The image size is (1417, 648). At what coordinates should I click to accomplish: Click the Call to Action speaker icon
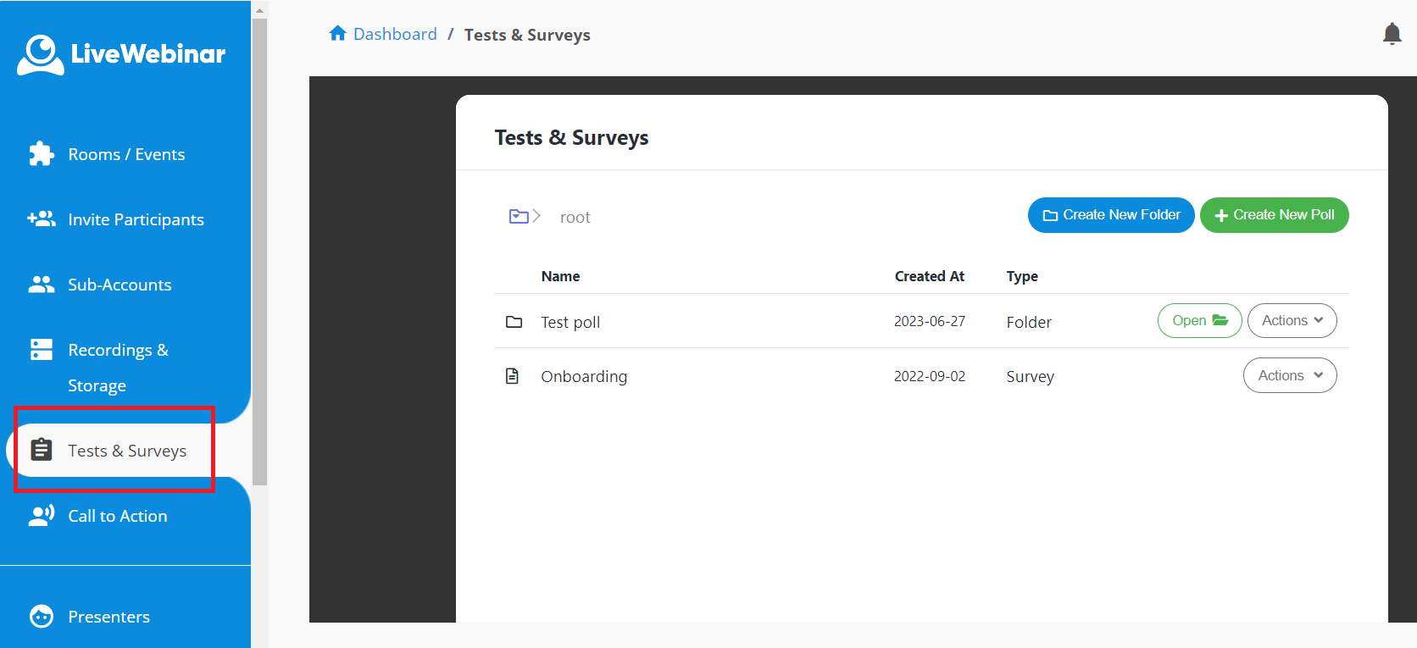point(41,515)
